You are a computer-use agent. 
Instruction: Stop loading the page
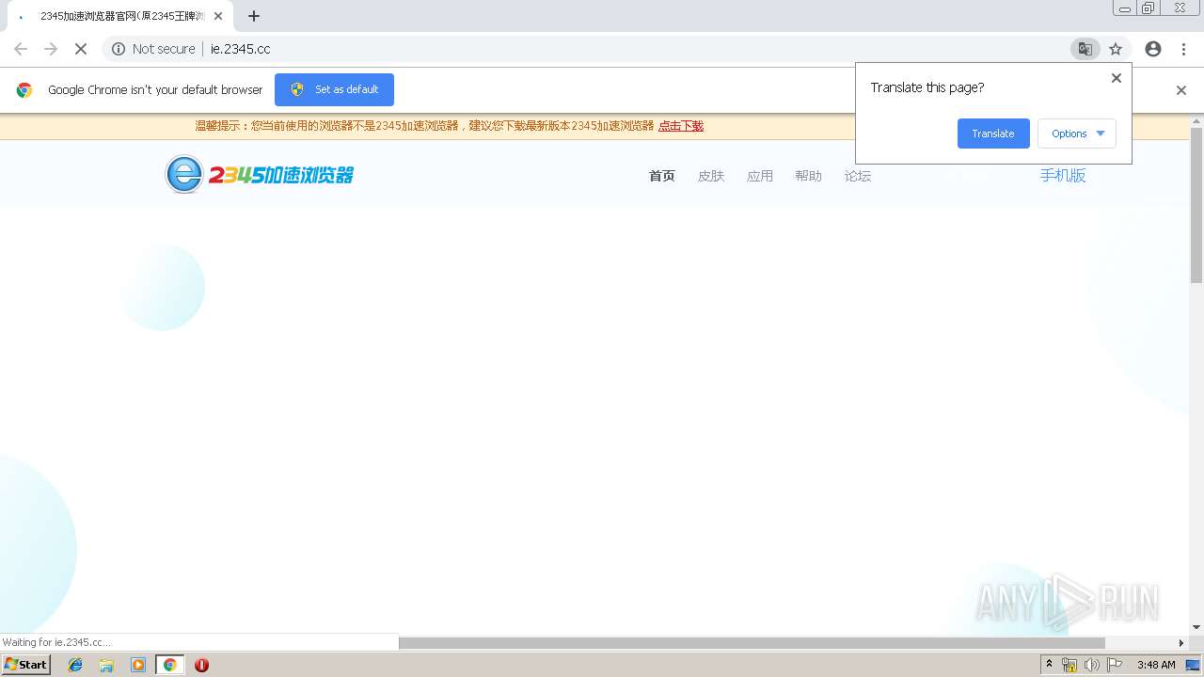tap(81, 49)
